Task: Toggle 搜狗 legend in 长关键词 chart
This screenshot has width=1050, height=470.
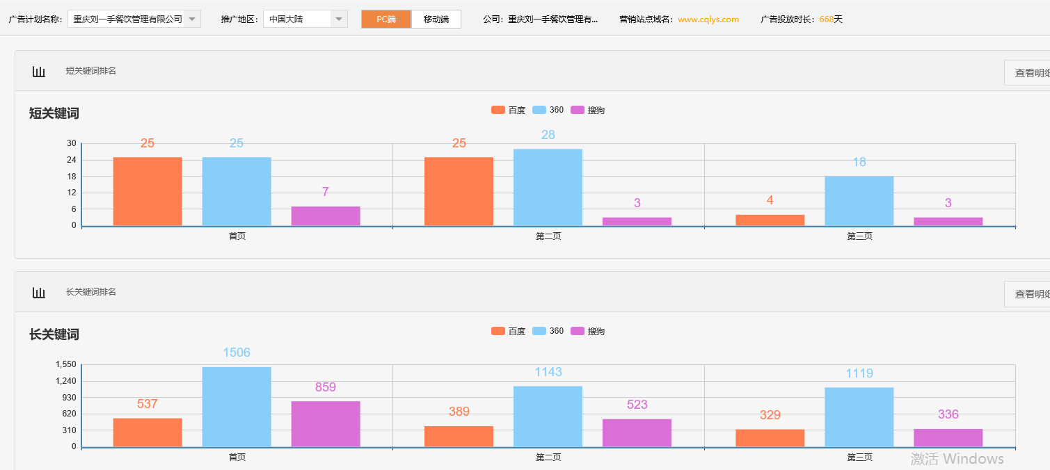Action: point(588,332)
